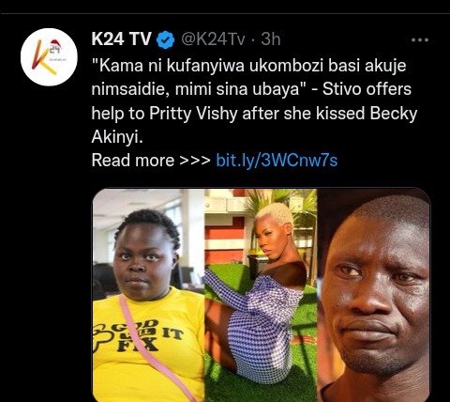Screen dimensions: 450x402
Task: Open photo of woman in yellow shirt
Action: [149, 295]
